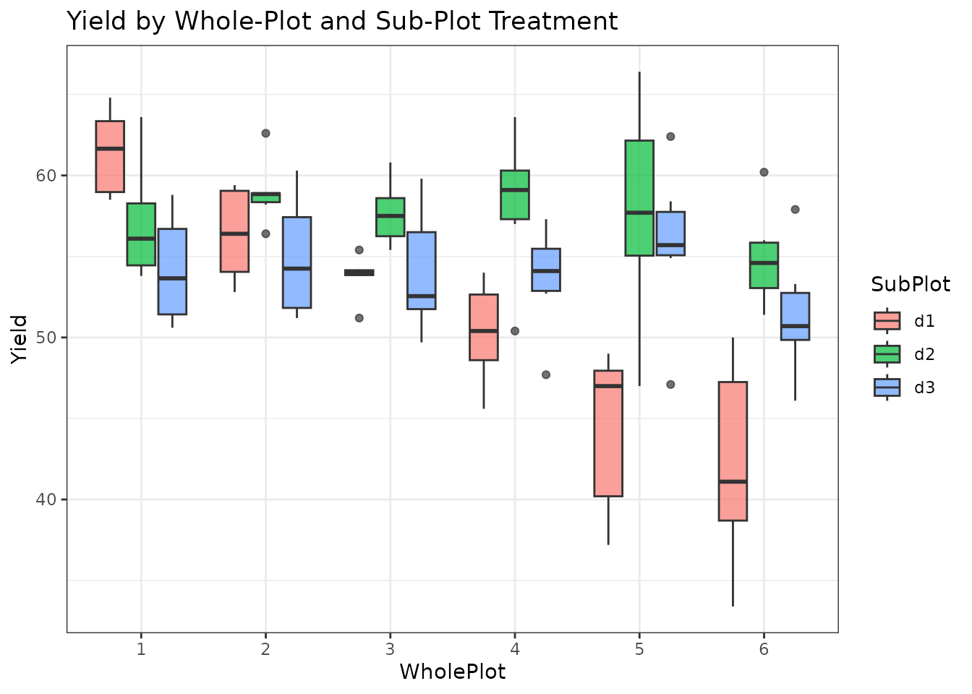Select the blue d3 box in WholePlot 1
The width and height of the screenshot is (972, 694).
pyautogui.click(x=172, y=272)
